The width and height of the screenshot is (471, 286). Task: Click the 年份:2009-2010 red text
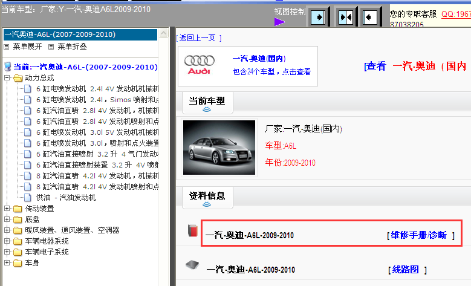[x=290, y=163]
